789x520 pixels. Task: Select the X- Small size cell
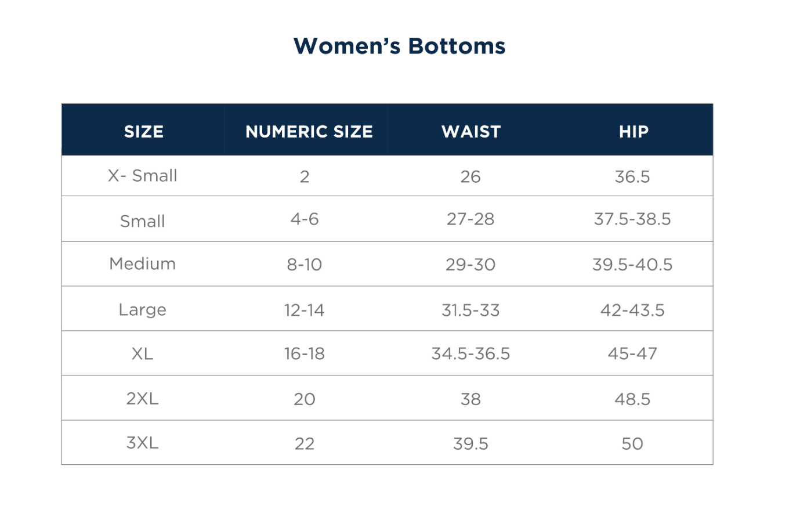tap(143, 175)
